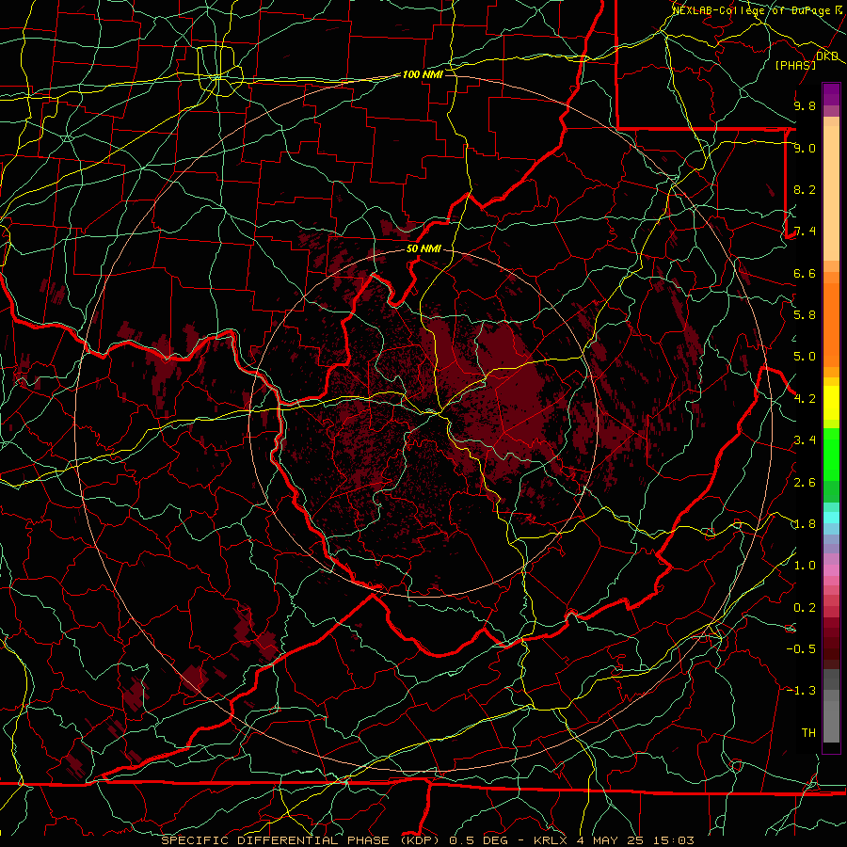Screen dimensions: 847x847
Task: Click the 100 NMI range ring label
Action: [423, 74]
